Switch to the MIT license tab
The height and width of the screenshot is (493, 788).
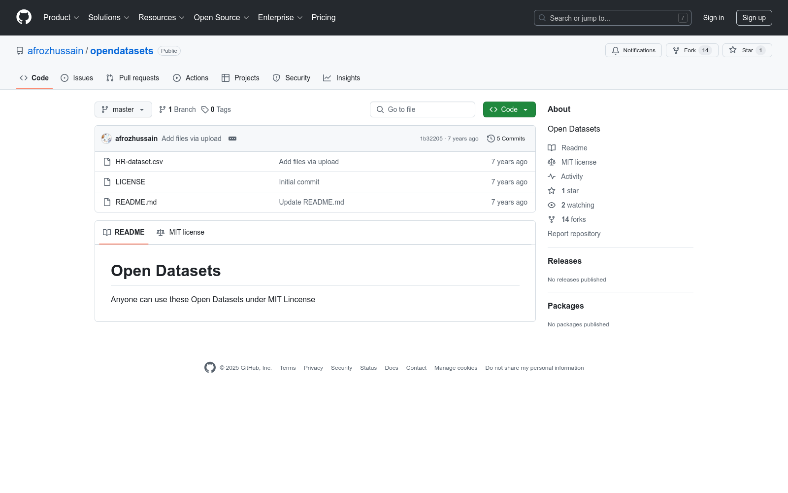(x=180, y=232)
